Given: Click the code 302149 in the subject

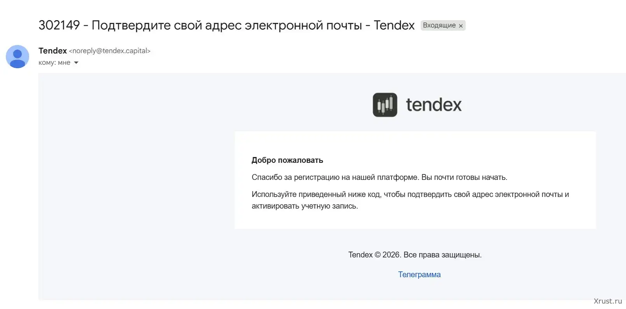Looking at the screenshot, I should tap(59, 25).
